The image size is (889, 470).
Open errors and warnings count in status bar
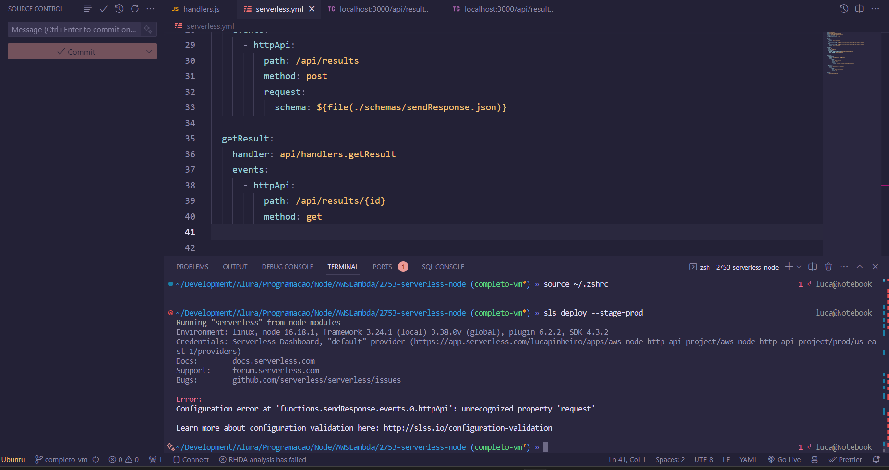point(123,459)
